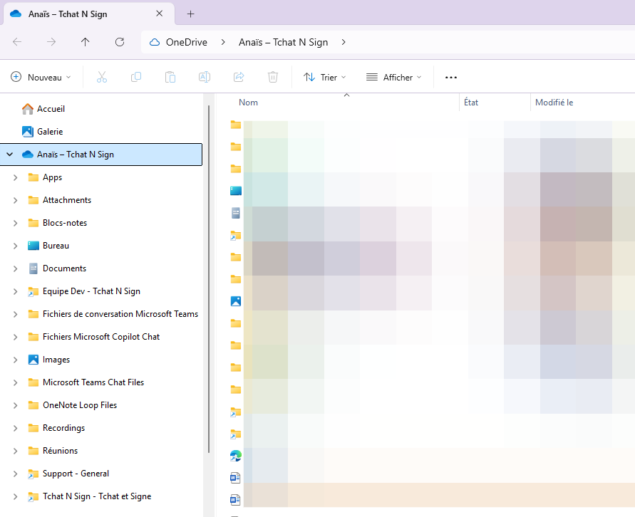Click the navigation pane vertical scrollbar
635x517 pixels.
click(x=209, y=279)
